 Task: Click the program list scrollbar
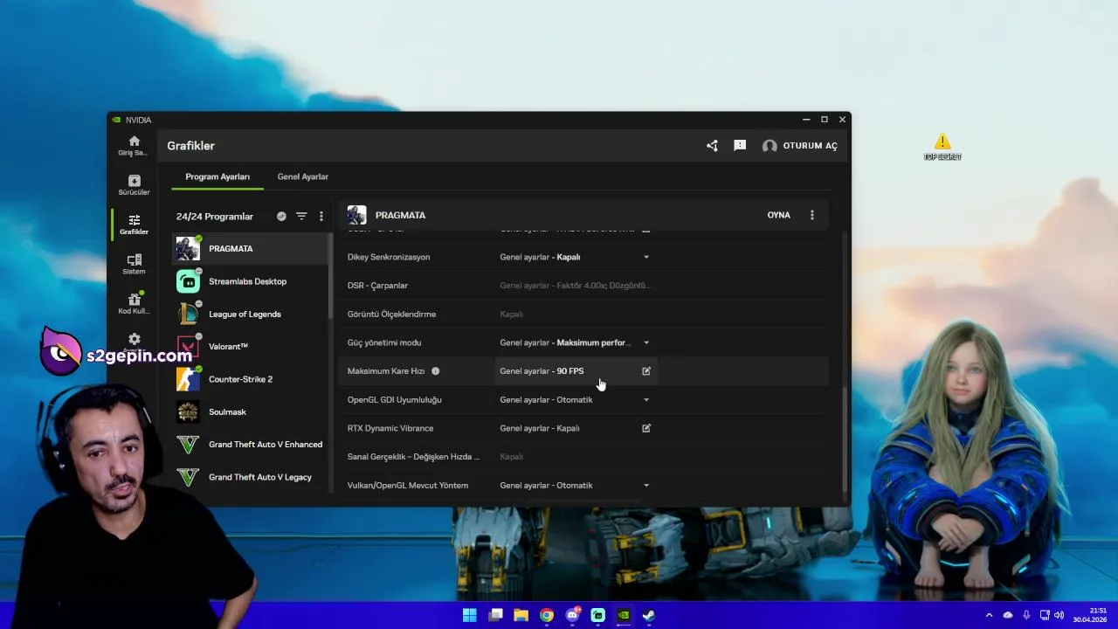pos(330,275)
